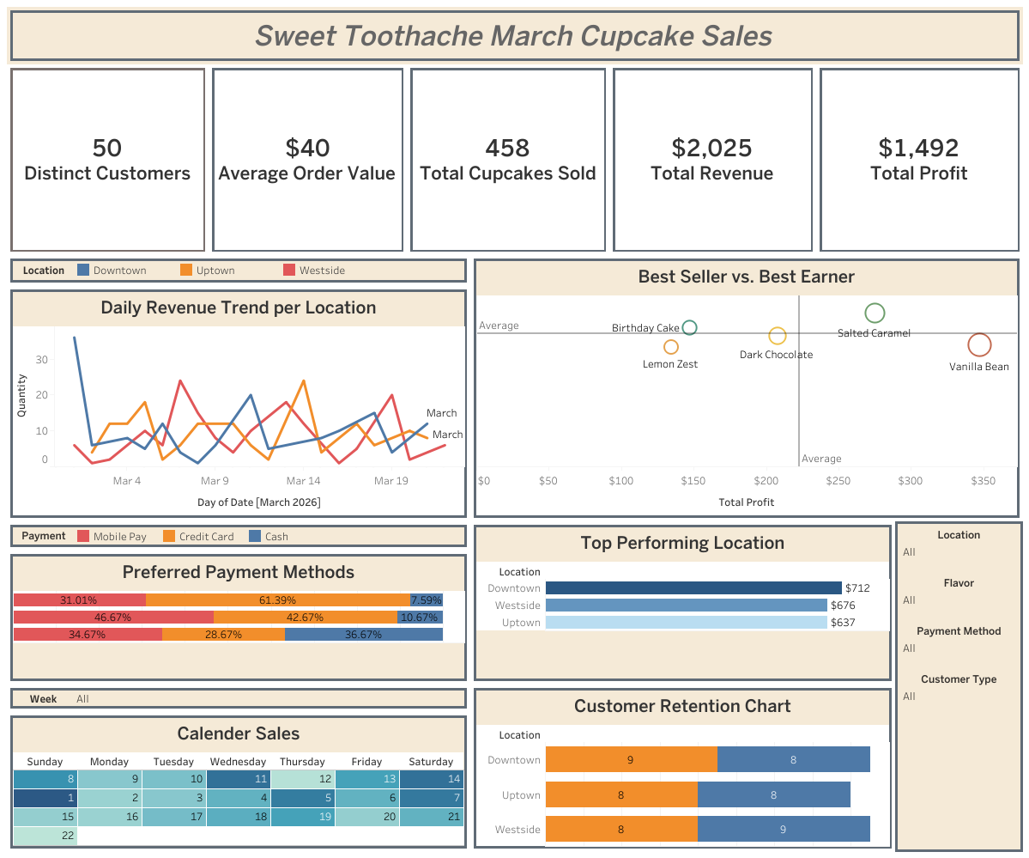Viewport: 1029px width, 858px height.
Task: Click the 50 Distinct Customers card
Action: point(107,160)
